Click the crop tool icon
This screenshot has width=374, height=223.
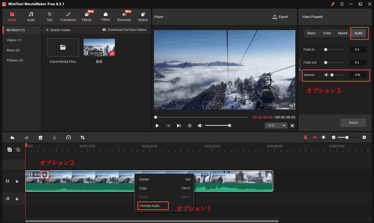click(x=83, y=137)
